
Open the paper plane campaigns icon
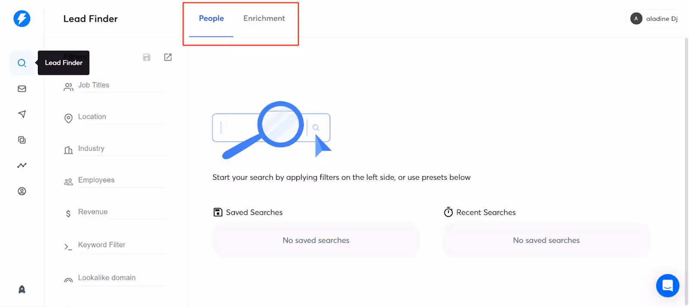(x=22, y=114)
